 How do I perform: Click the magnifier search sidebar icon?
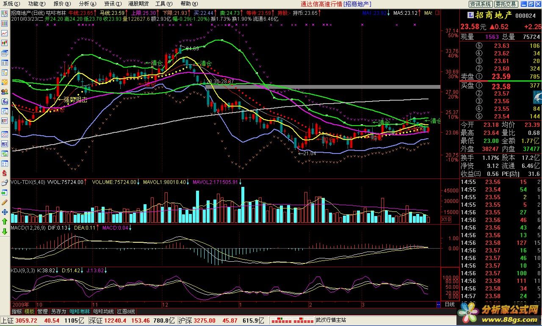click(4, 111)
